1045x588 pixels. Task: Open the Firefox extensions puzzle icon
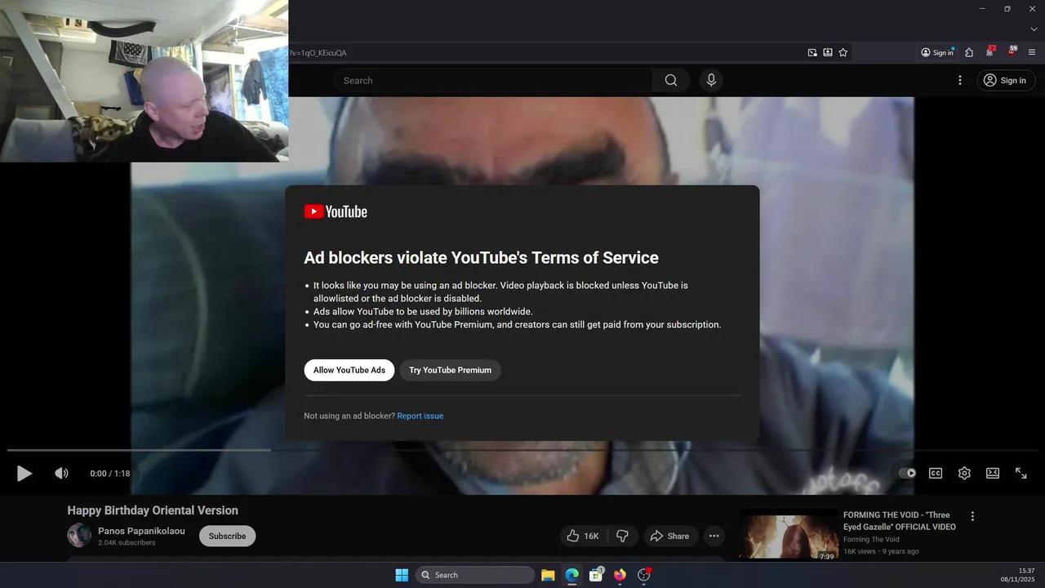point(969,52)
